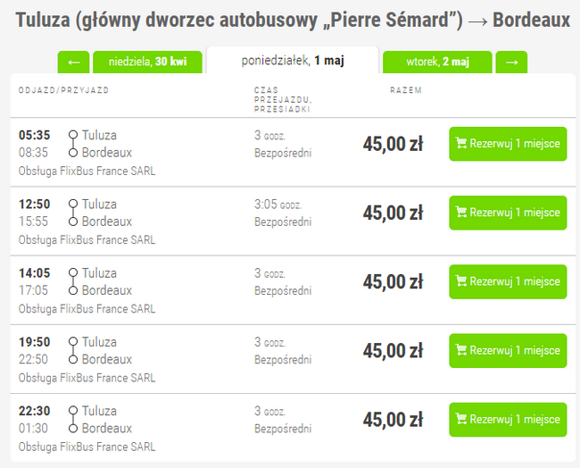Viewport: 580px width, 468px height.
Task: Click cart icon on 14:05 departure button
Action: point(461,280)
